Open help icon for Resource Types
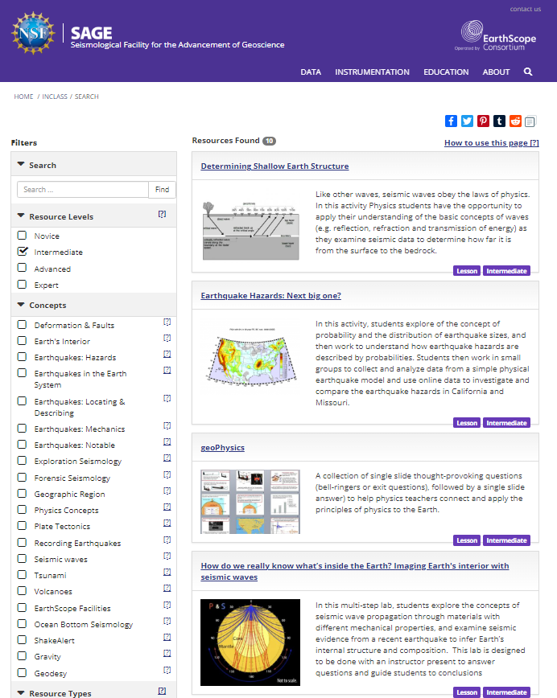This screenshot has width=557, height=698. [163, 691]
